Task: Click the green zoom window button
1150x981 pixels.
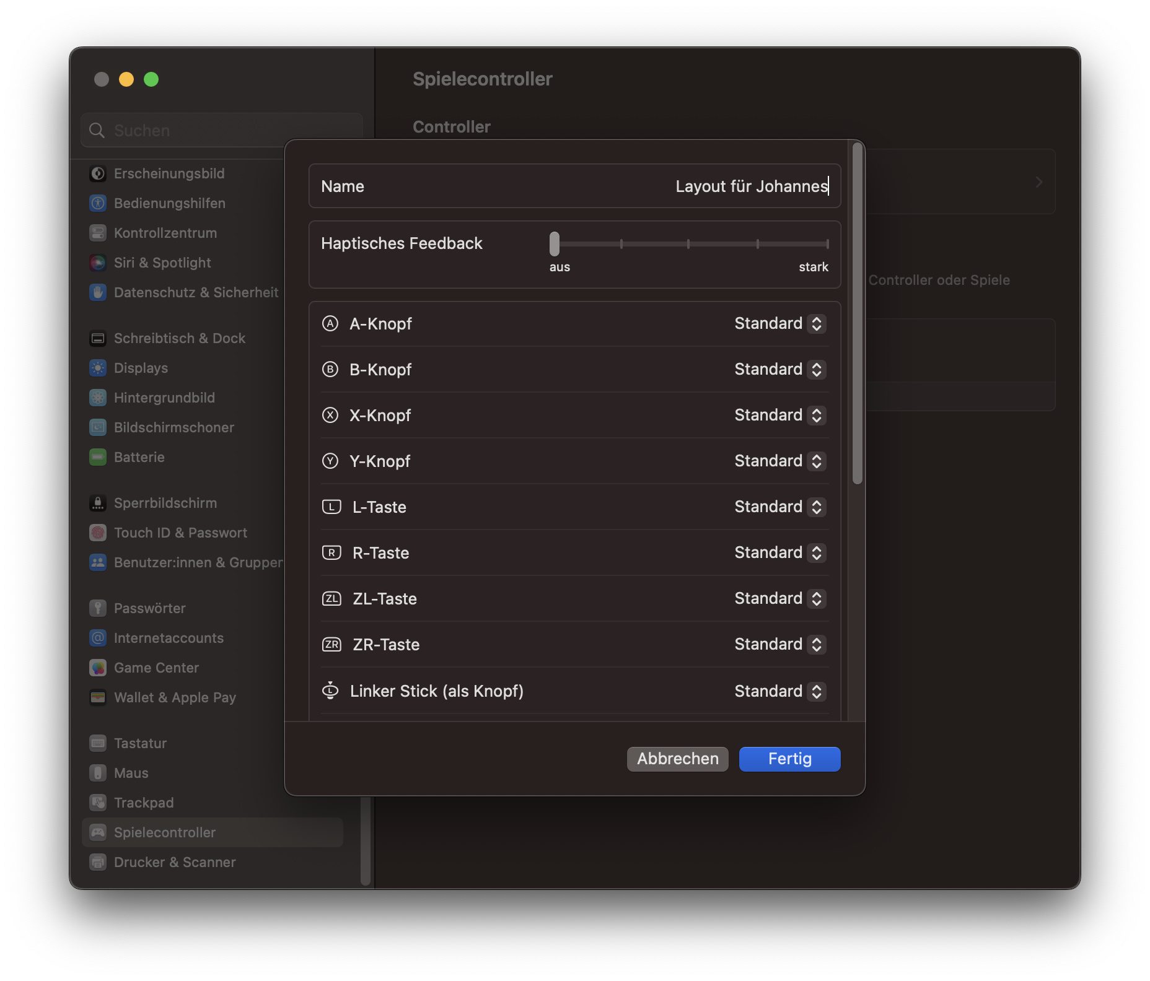Action: [x=151, y=79]
